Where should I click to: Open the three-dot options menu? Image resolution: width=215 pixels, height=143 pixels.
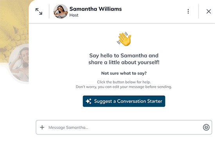tap(188, 11)
